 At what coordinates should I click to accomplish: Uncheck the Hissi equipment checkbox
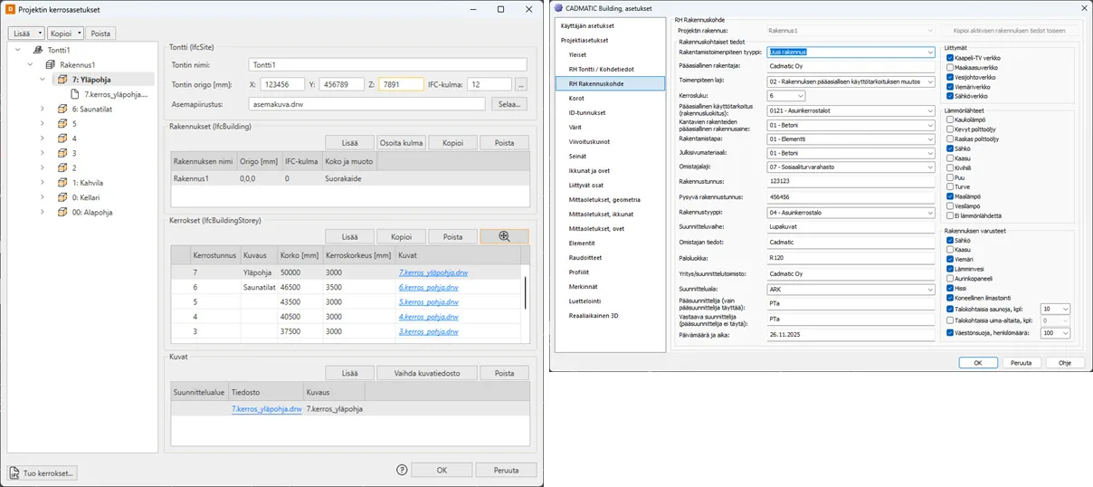coord(949,288)
